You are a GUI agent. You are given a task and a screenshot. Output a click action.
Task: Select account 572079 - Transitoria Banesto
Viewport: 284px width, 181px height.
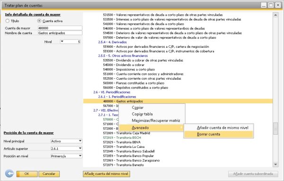point(124,165)
